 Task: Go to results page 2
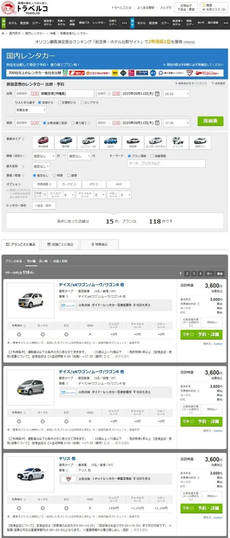point(187,274)
